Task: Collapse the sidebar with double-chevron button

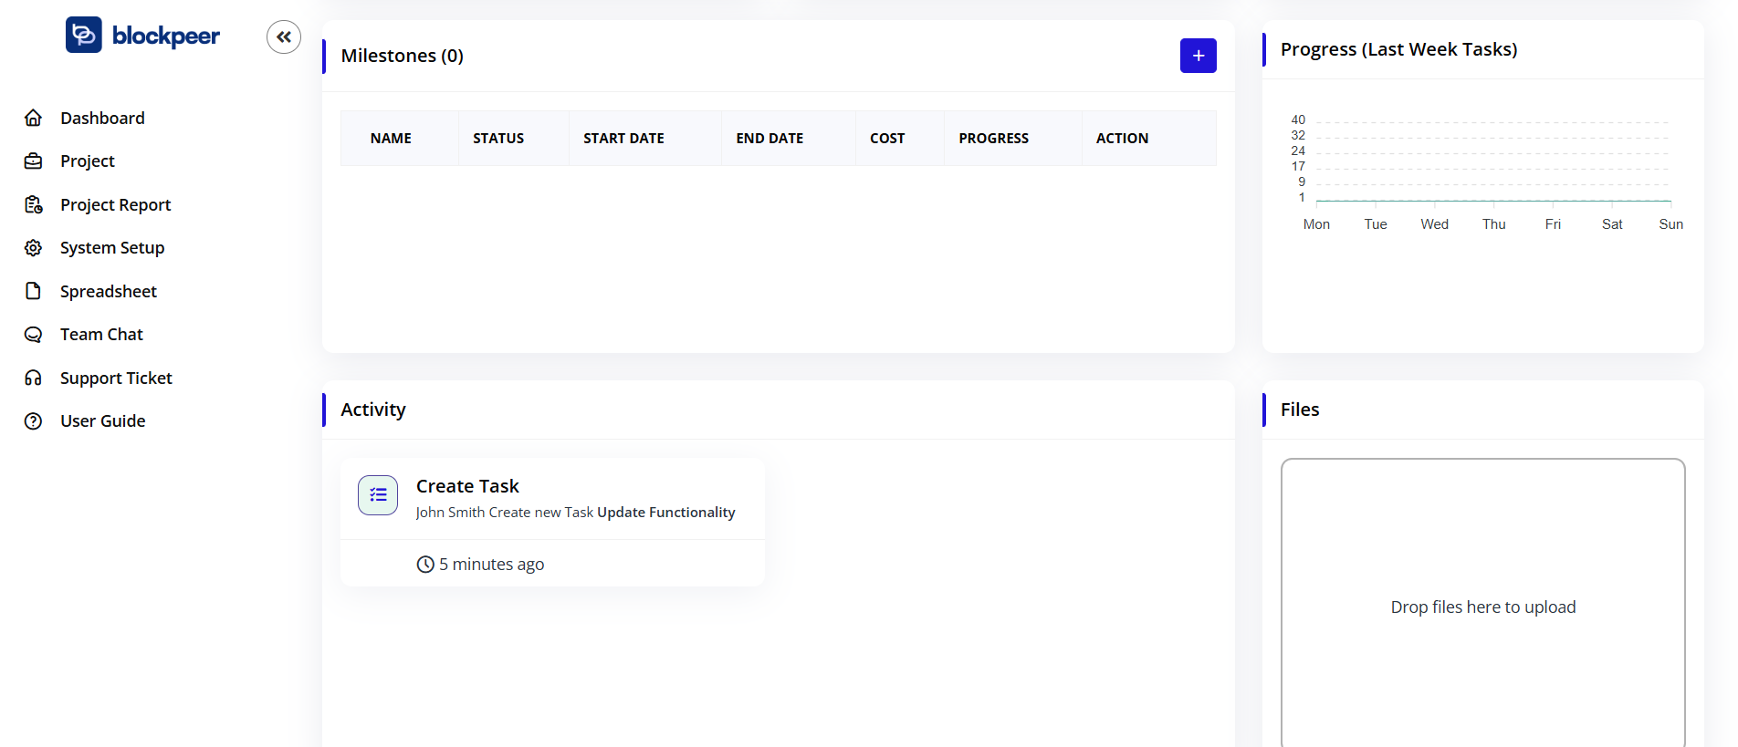Action: (284, 37)
